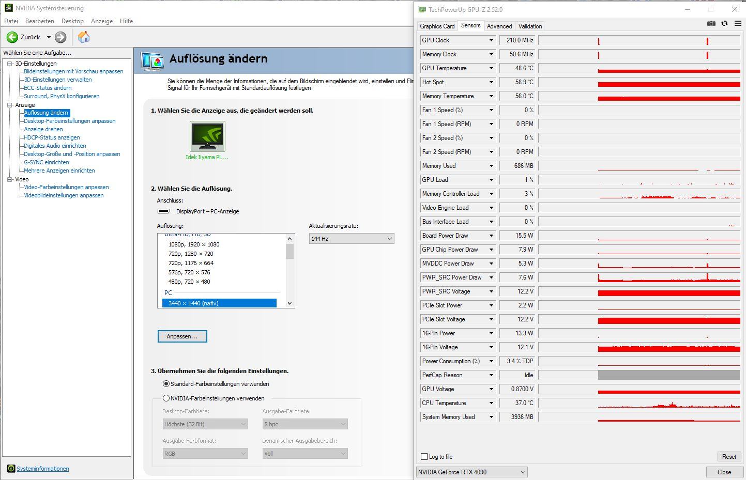Open the Aktualisierungsrate 144 Hz dropdown
Screen dimensions: 746x480
click(x=352, y=239)
